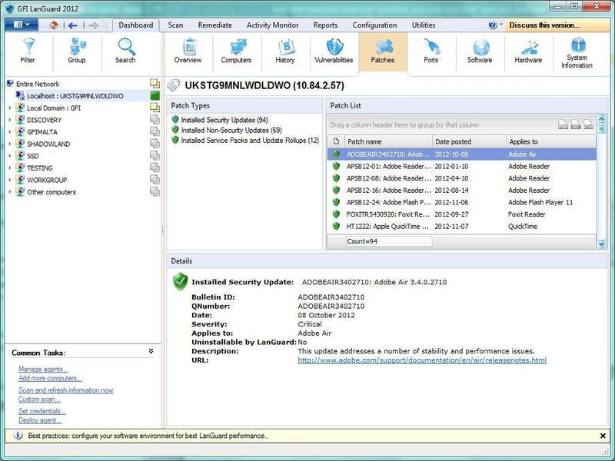
Task: Sort by Date posted column
Action: tap(469, 141)
